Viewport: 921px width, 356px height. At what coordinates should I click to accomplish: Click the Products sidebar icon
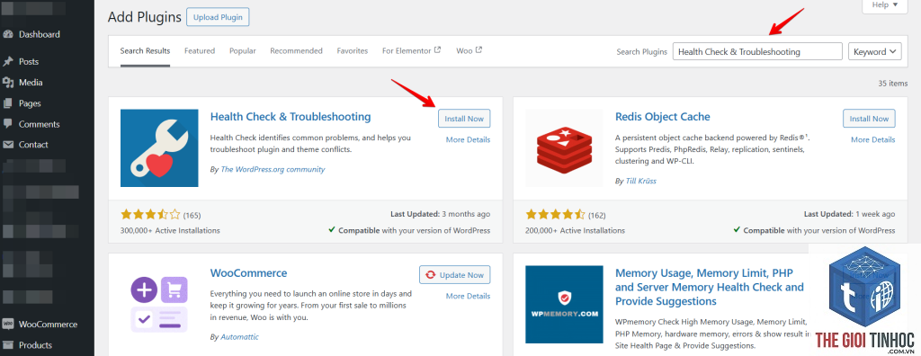(7, 345)
